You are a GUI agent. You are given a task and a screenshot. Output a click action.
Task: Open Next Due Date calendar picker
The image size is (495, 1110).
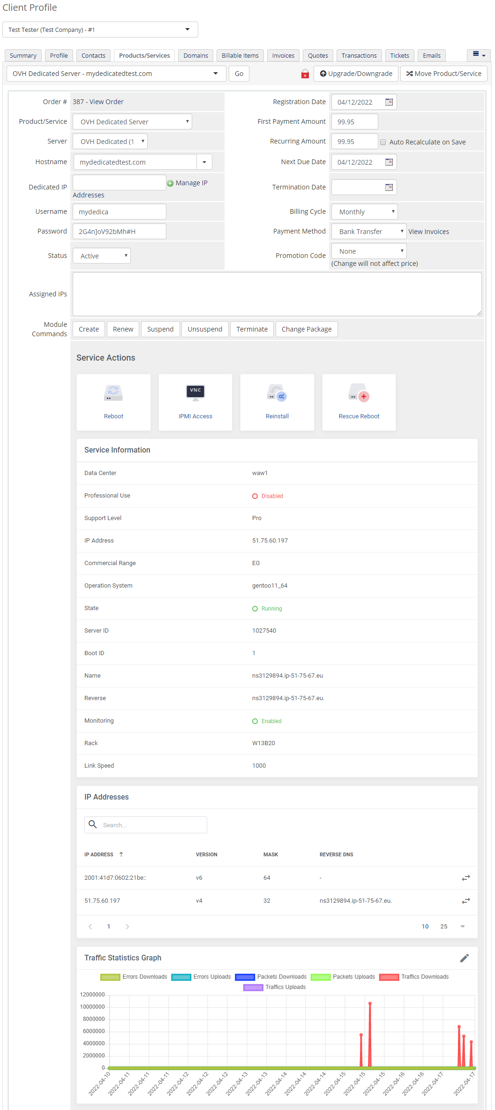(389, 162)
